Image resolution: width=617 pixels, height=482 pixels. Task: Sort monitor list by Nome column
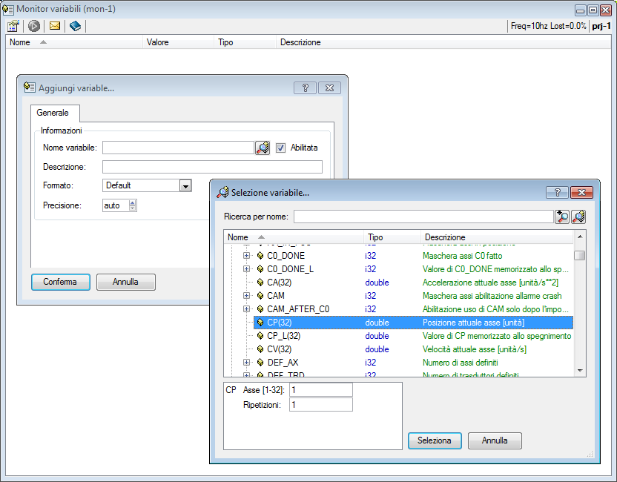(74, 42)
